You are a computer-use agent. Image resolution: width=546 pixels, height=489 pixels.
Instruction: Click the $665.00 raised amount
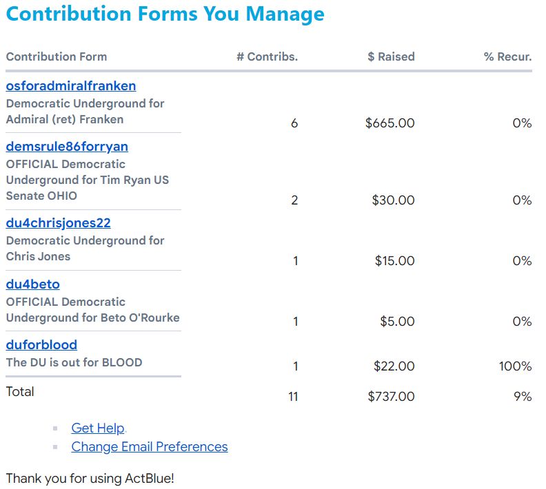[x=390, y=124]
